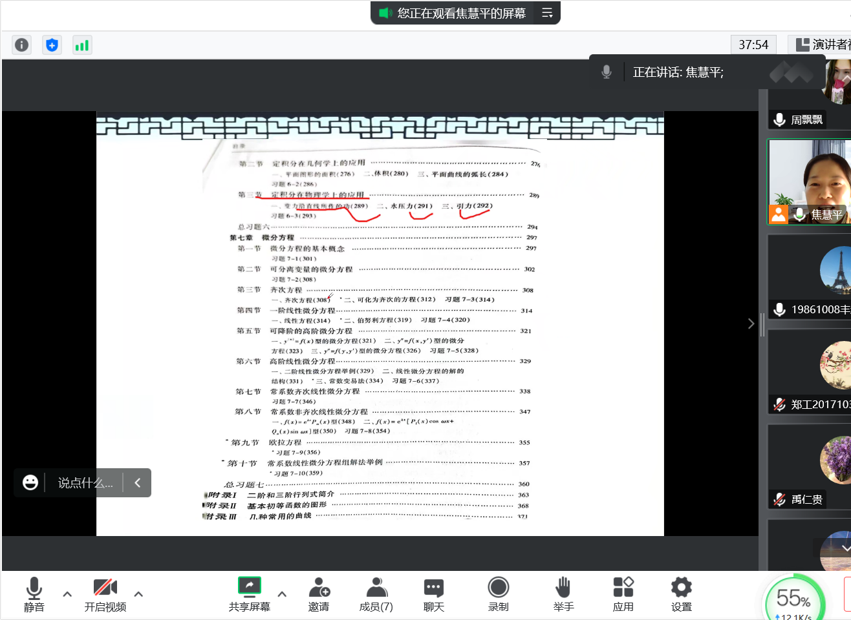The width and height of the screenshot is (851, 620).
Task: Click the 55% performance indicator circle
Action: [x=794, y=601]
